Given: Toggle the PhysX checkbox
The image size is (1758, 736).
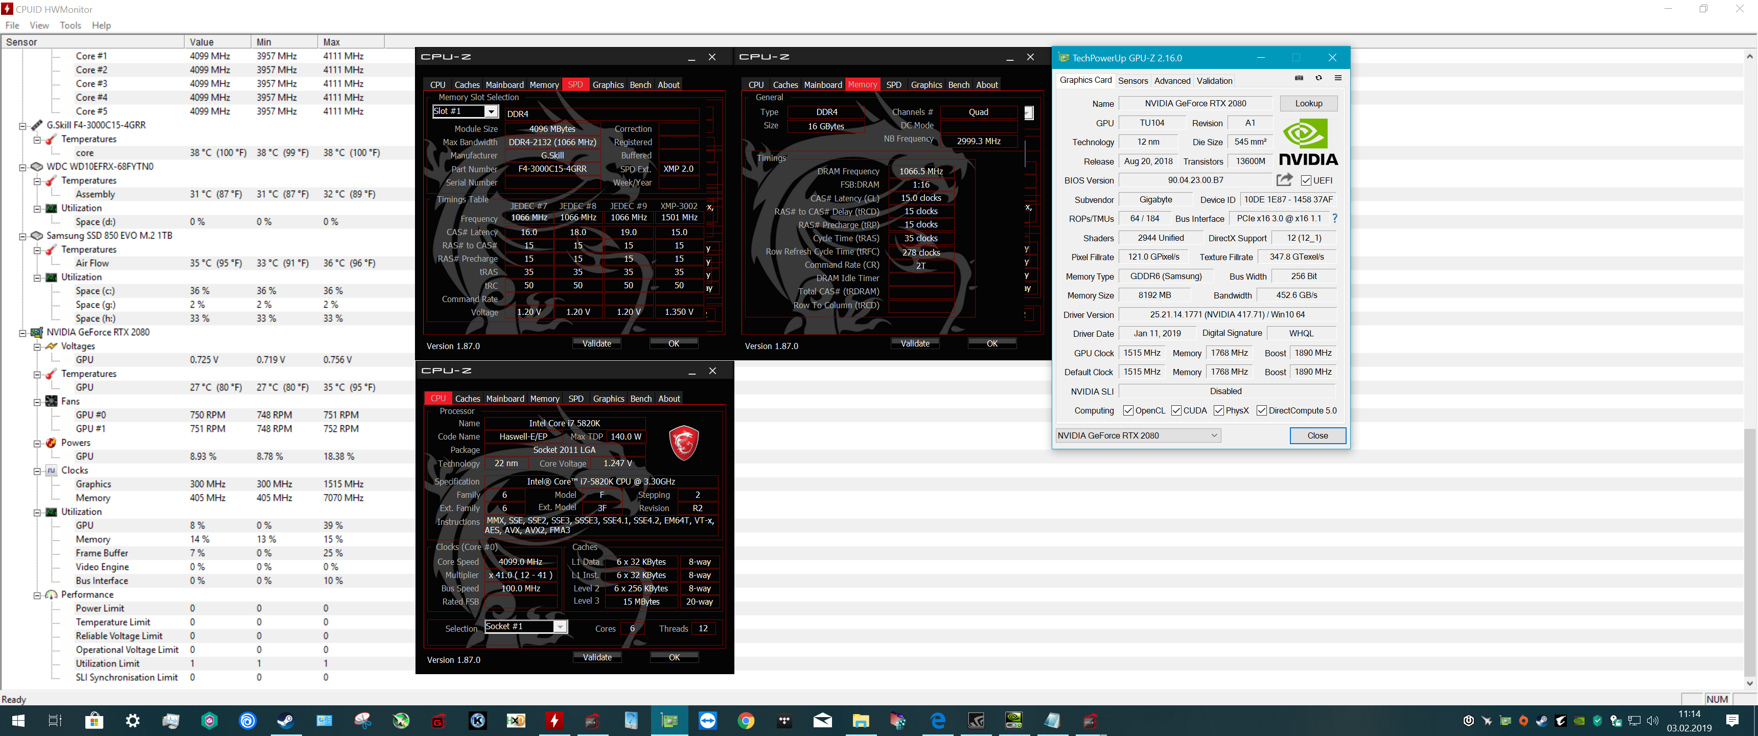Looking at the screenshot, I should 1218,410.
